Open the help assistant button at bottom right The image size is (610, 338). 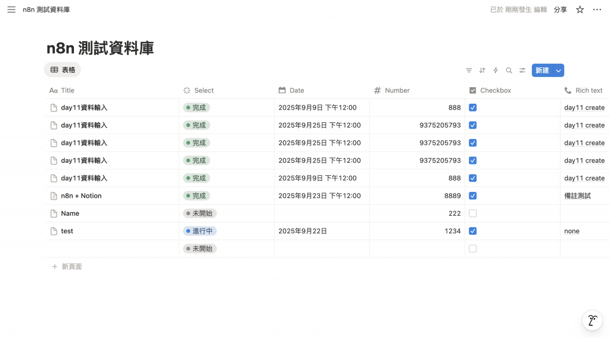pyautogui.click(x=592, y=321)
